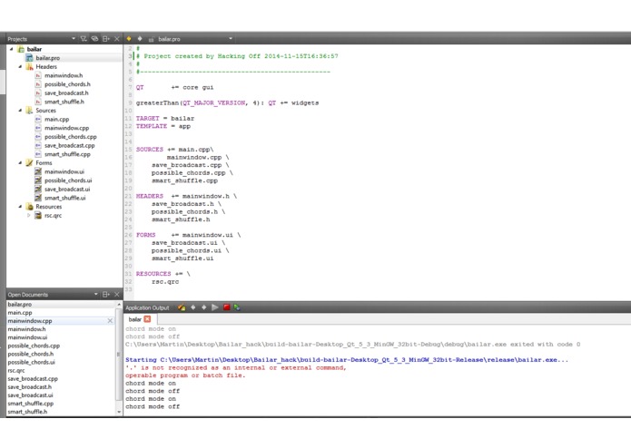Close the Open Documents pane
Image resolution: width=631 pixels, height=448 pixels.
tap(117, 295)
